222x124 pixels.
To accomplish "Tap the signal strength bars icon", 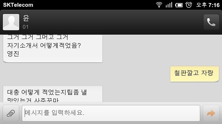I will tap(169, 5).
